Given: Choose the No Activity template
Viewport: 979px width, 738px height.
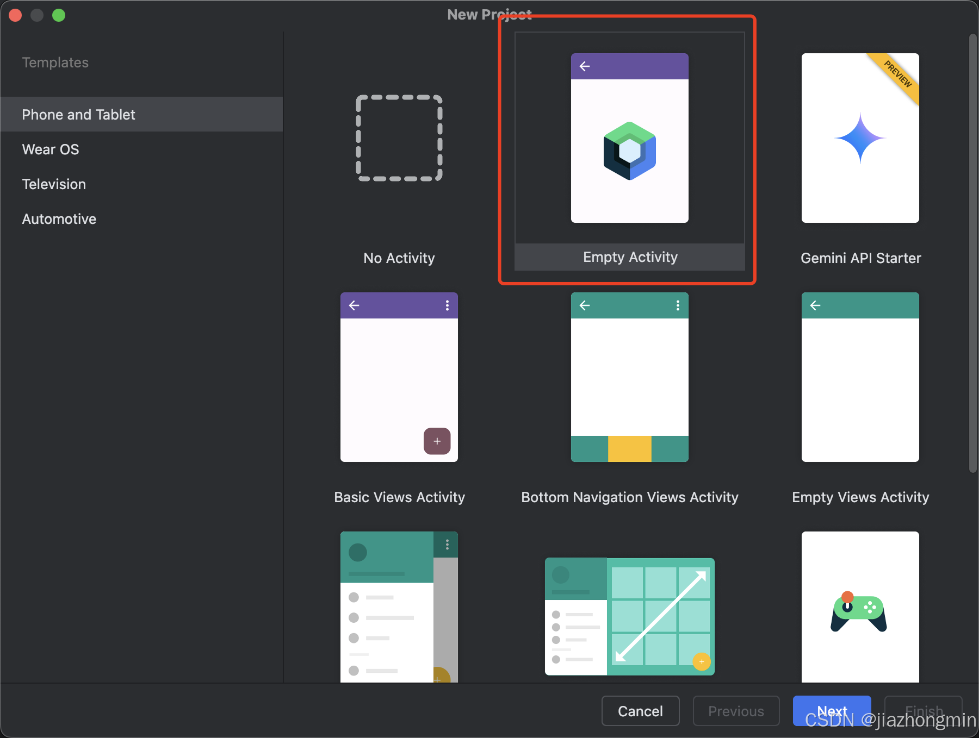Looking at the screenshot, I should coord(399,137).
